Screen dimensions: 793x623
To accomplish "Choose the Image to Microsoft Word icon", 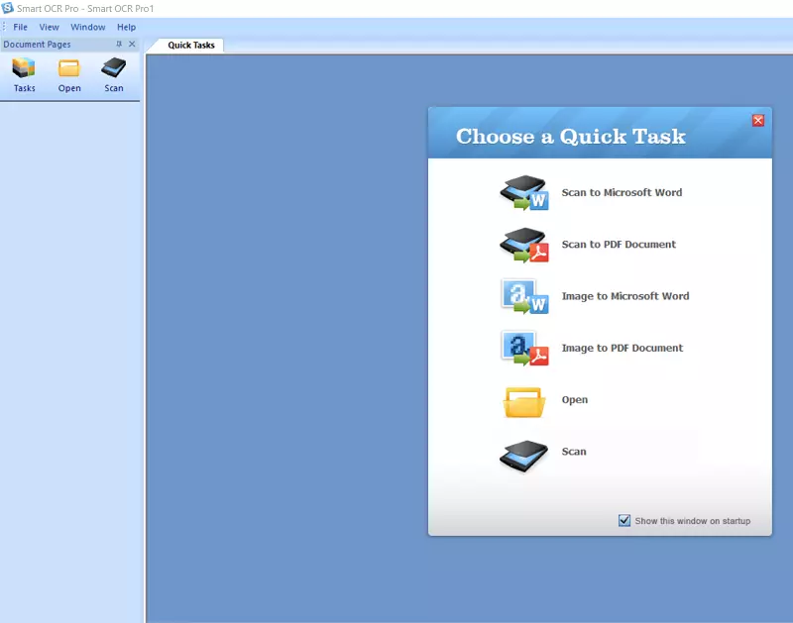I will tap(523, 296).
